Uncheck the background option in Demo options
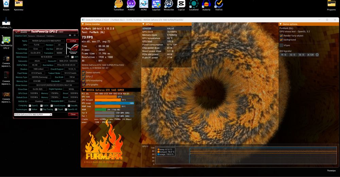This screenshot has width=340, height=177. 281,40
